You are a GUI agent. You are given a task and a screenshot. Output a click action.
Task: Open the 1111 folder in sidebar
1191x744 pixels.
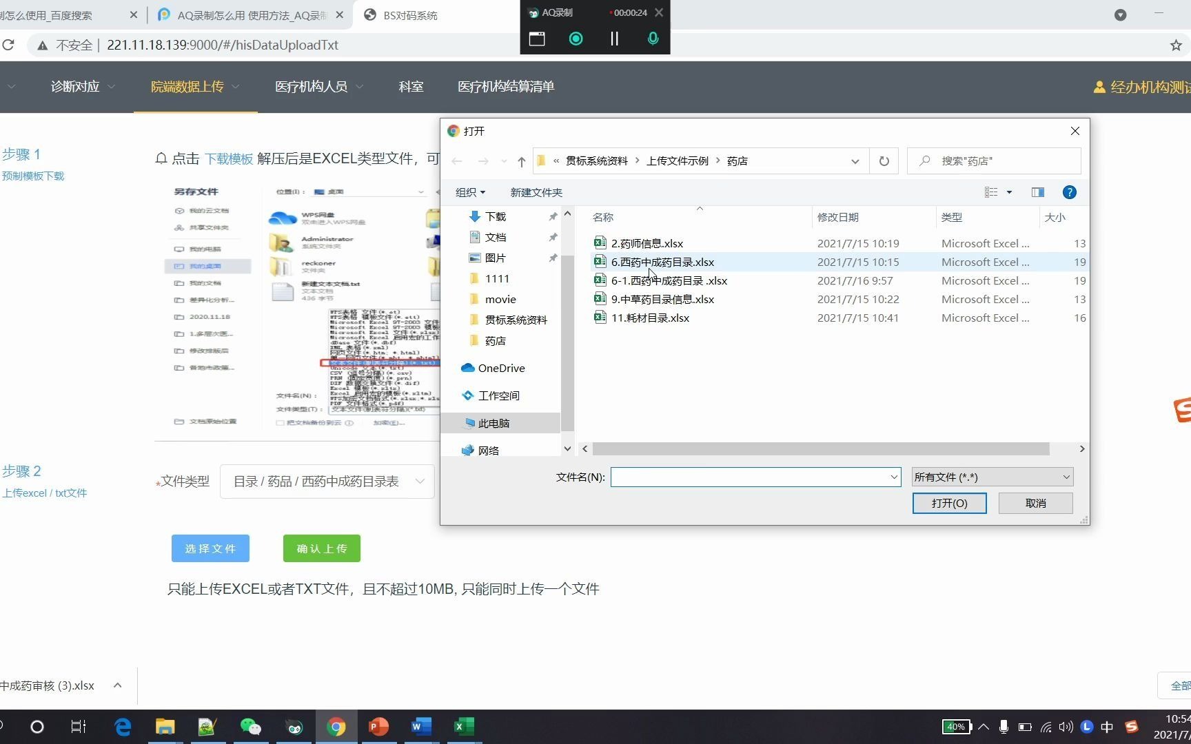pyautogui.click(x=497, y=278)
